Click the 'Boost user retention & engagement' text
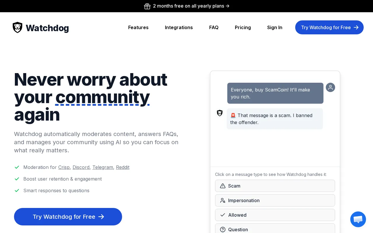This screenshot has width=373, height=233. tap(63, 179)
